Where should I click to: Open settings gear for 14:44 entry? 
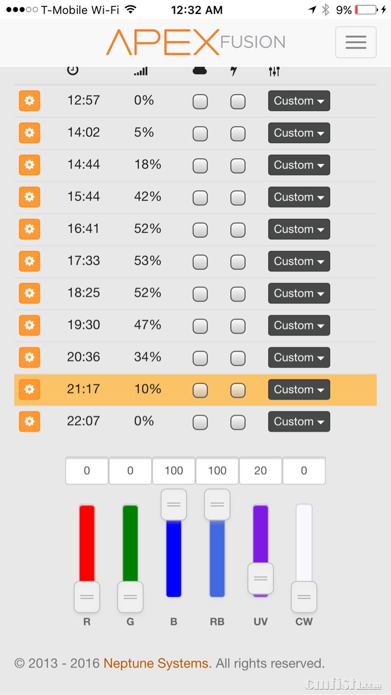29,165
